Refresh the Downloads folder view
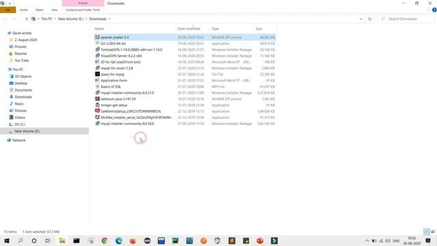 370,19
